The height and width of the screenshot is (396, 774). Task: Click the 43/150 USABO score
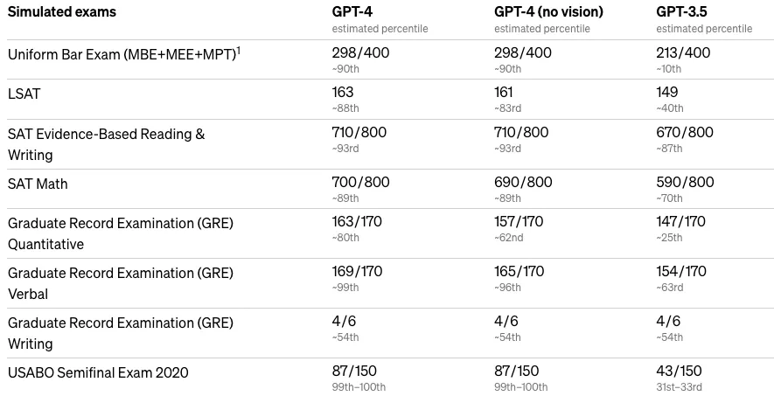(x=680, y=372)
